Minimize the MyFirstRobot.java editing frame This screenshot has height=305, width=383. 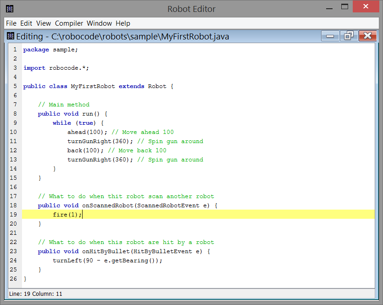pos(330,36)
